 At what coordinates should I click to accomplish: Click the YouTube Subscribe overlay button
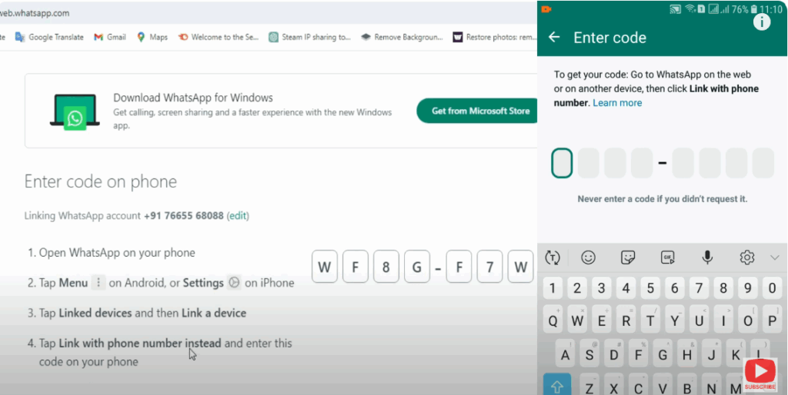pyautogui.click(x=760, y=374)
